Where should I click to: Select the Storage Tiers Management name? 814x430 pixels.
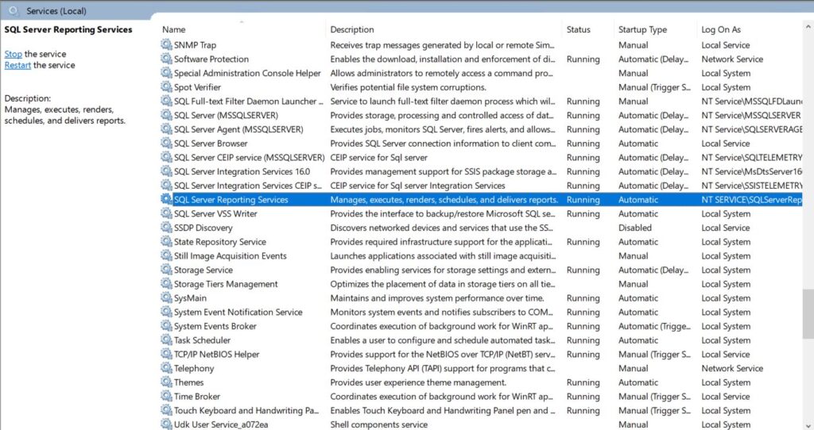[x=226, y=284]
